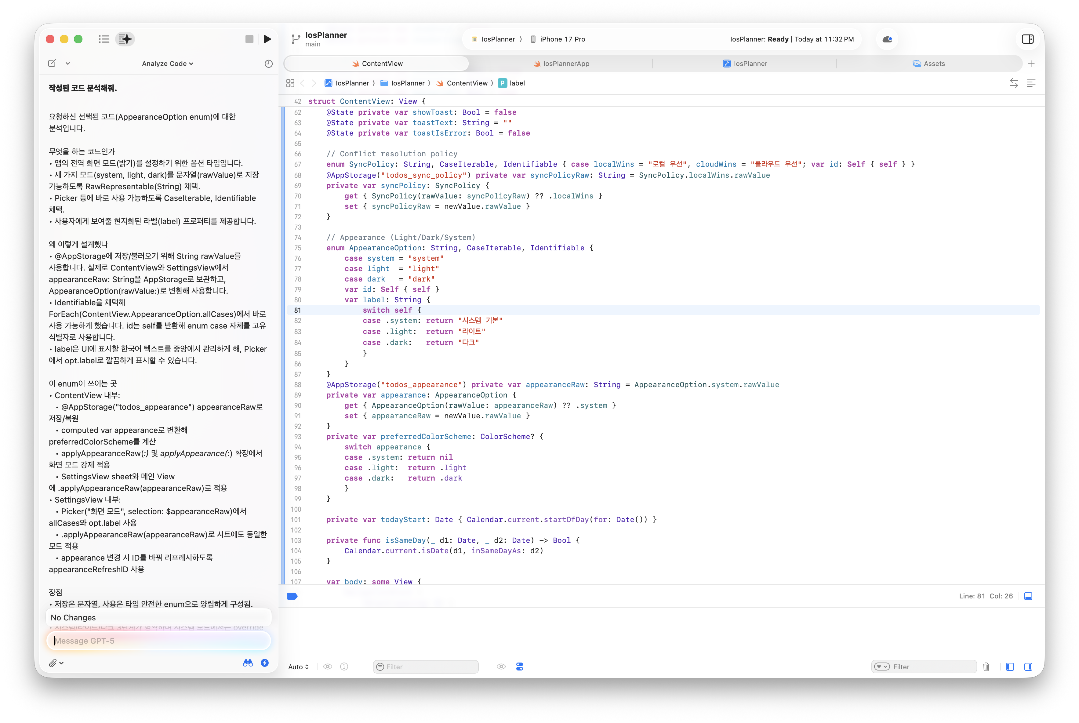Toggle the inspector panel at top right
Image resolution: width=1079 pixels, height=723 pixels.
tap(1027, 39)
